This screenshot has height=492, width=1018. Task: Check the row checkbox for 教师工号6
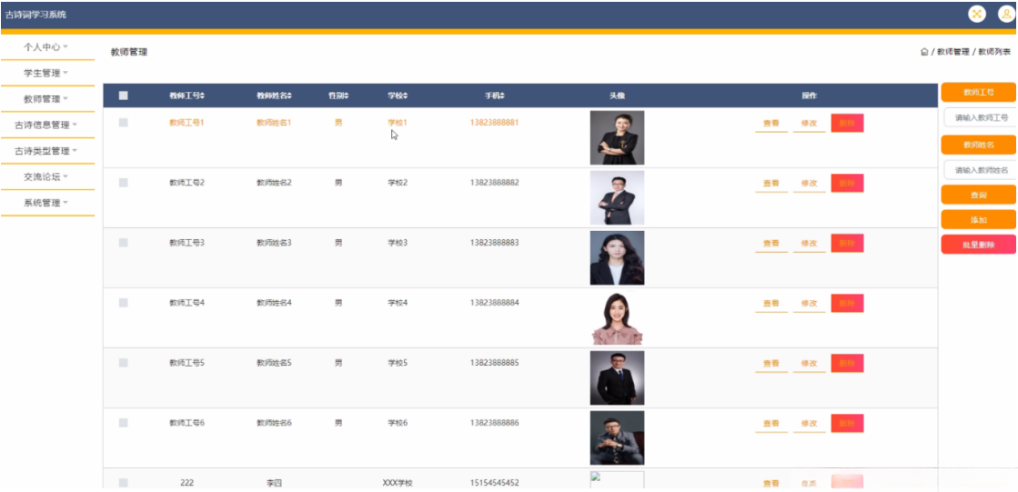[124, 423]
